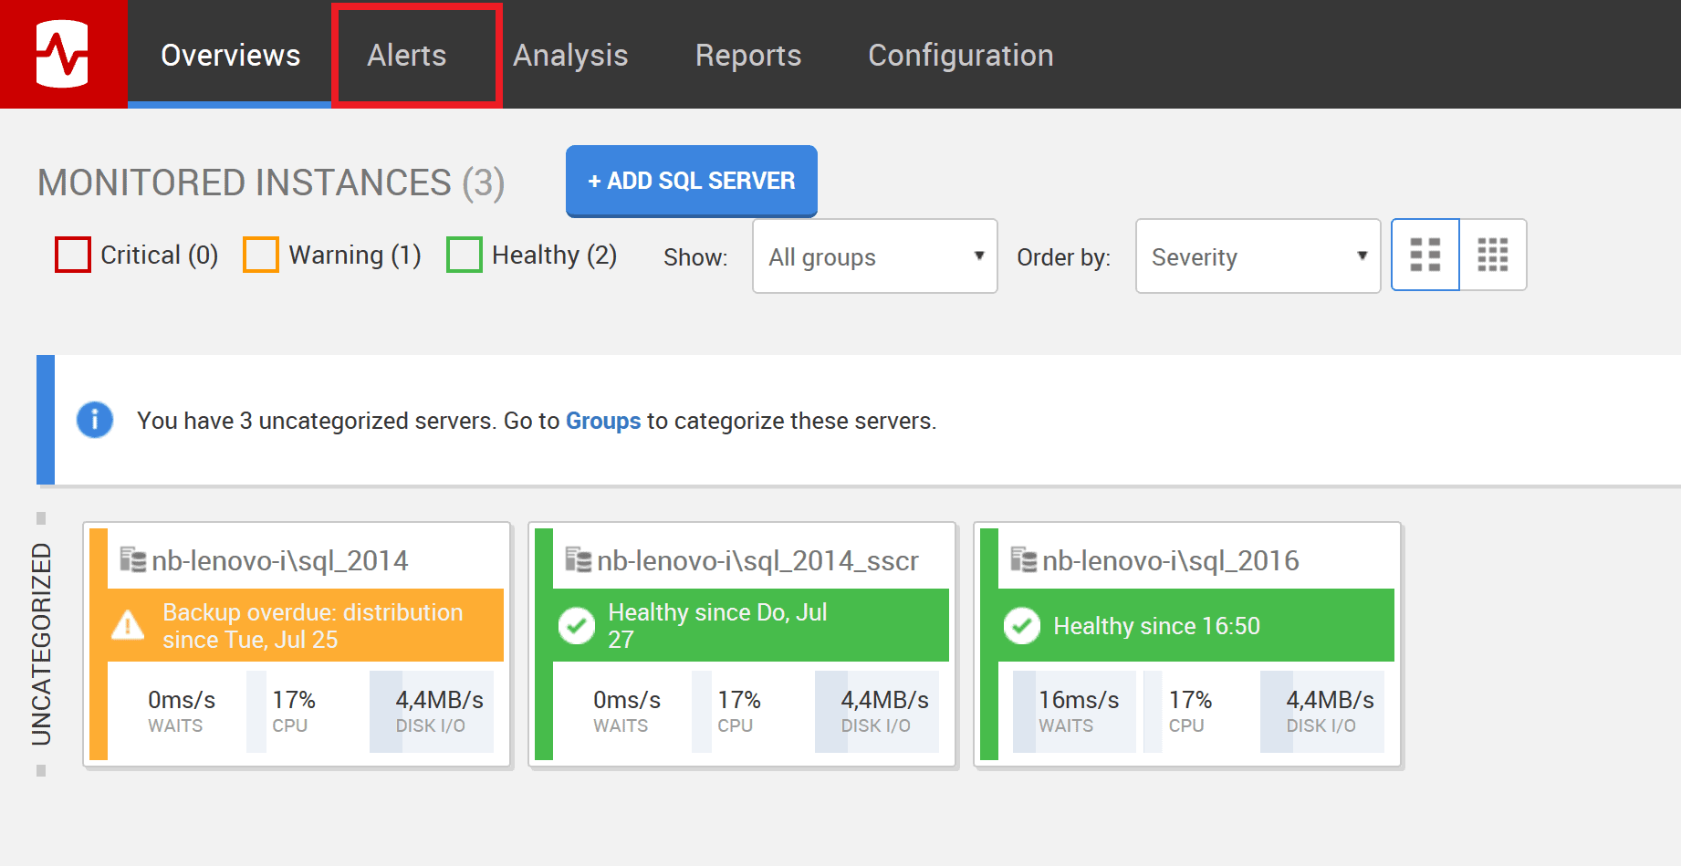Click the red SQL Monitor logo icon

point(63,54)
